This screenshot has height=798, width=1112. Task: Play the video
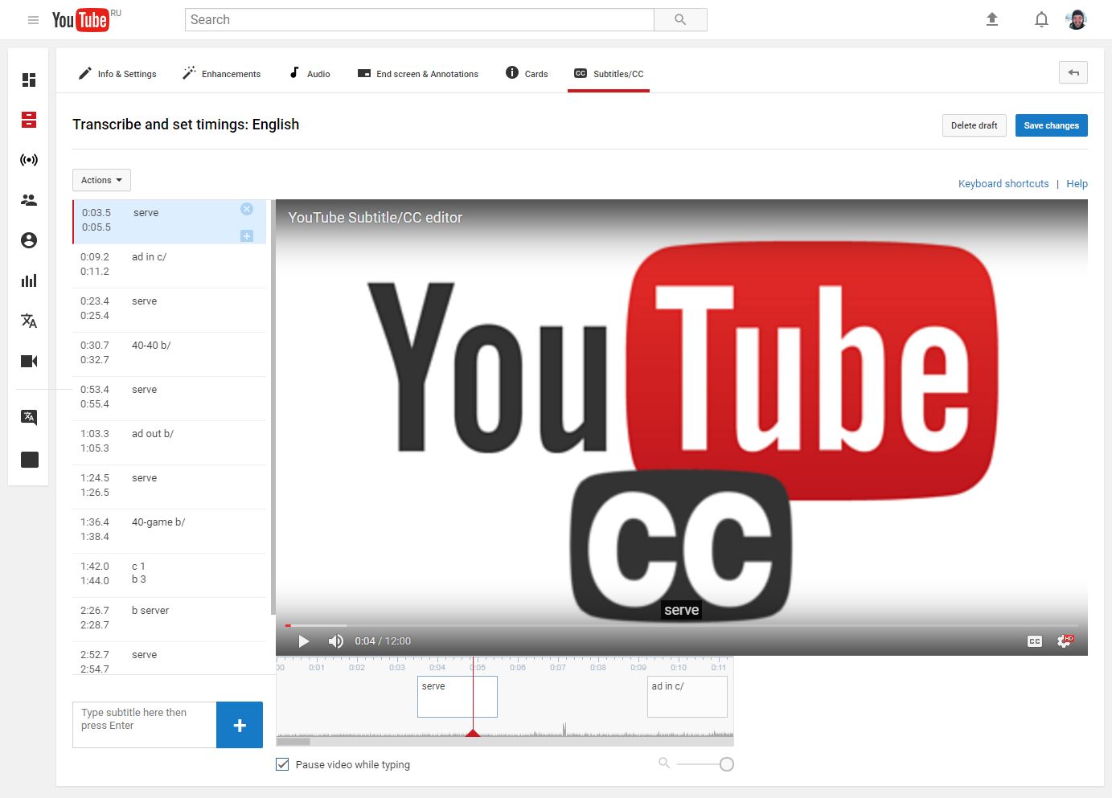click(303, 641)
